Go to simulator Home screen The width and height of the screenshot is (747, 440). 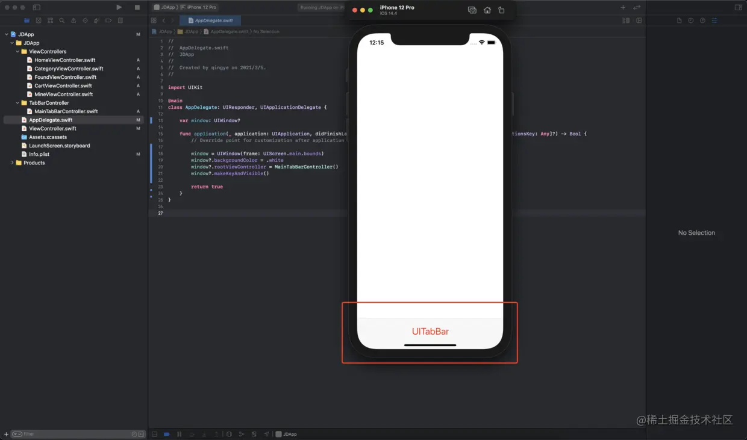[x=487, y=10]
